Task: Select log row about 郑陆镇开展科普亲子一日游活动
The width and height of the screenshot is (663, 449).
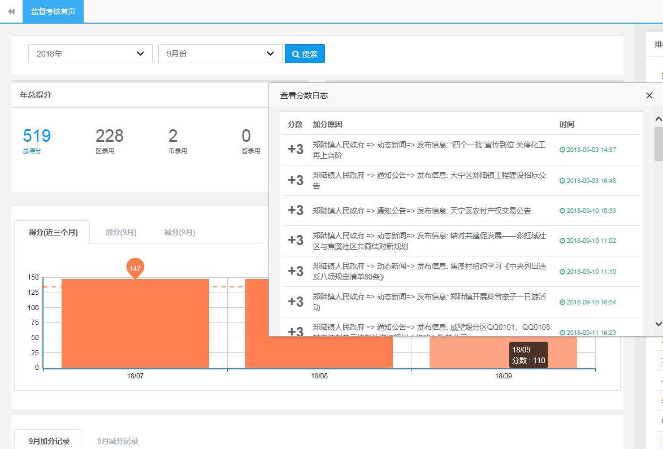Action: point(461,302)
